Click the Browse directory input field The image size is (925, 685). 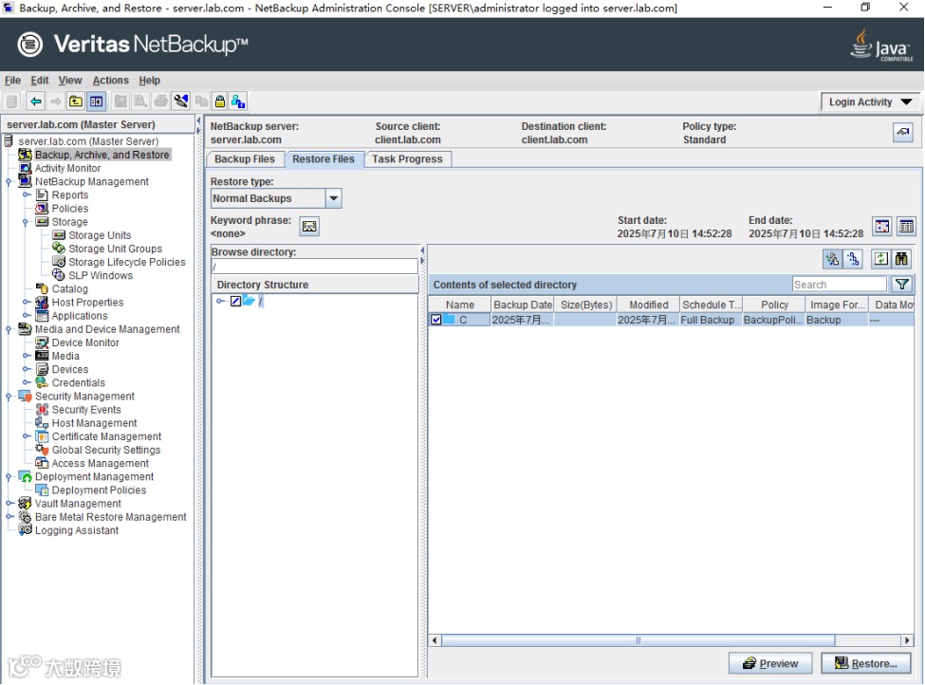point(314,267)
